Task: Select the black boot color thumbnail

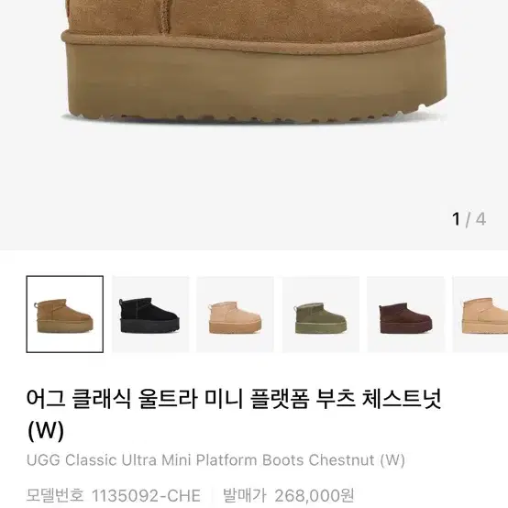Action: pyautogui.click(x=150, y=314)
